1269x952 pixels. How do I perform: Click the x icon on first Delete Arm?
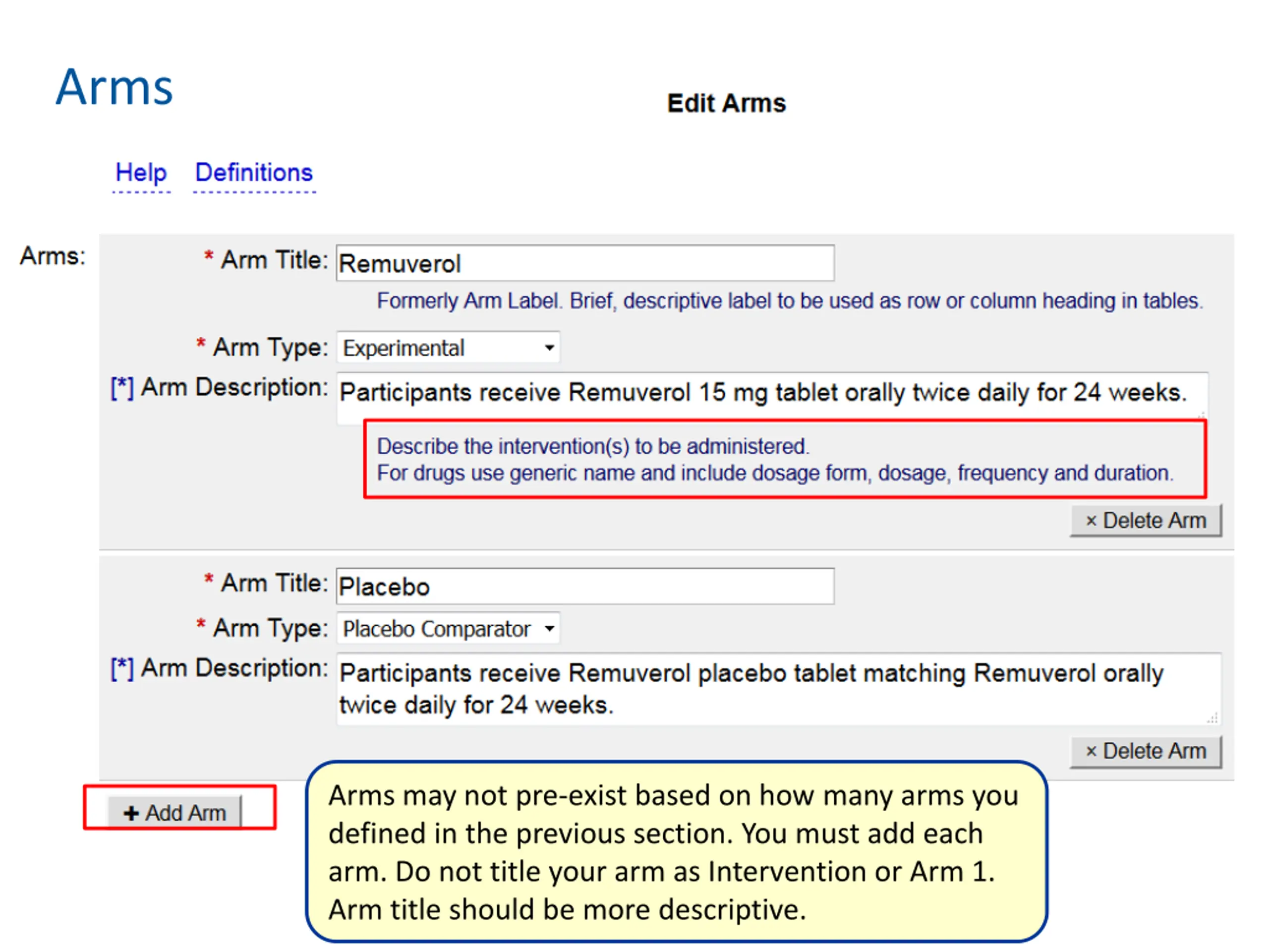point(1091,521)
